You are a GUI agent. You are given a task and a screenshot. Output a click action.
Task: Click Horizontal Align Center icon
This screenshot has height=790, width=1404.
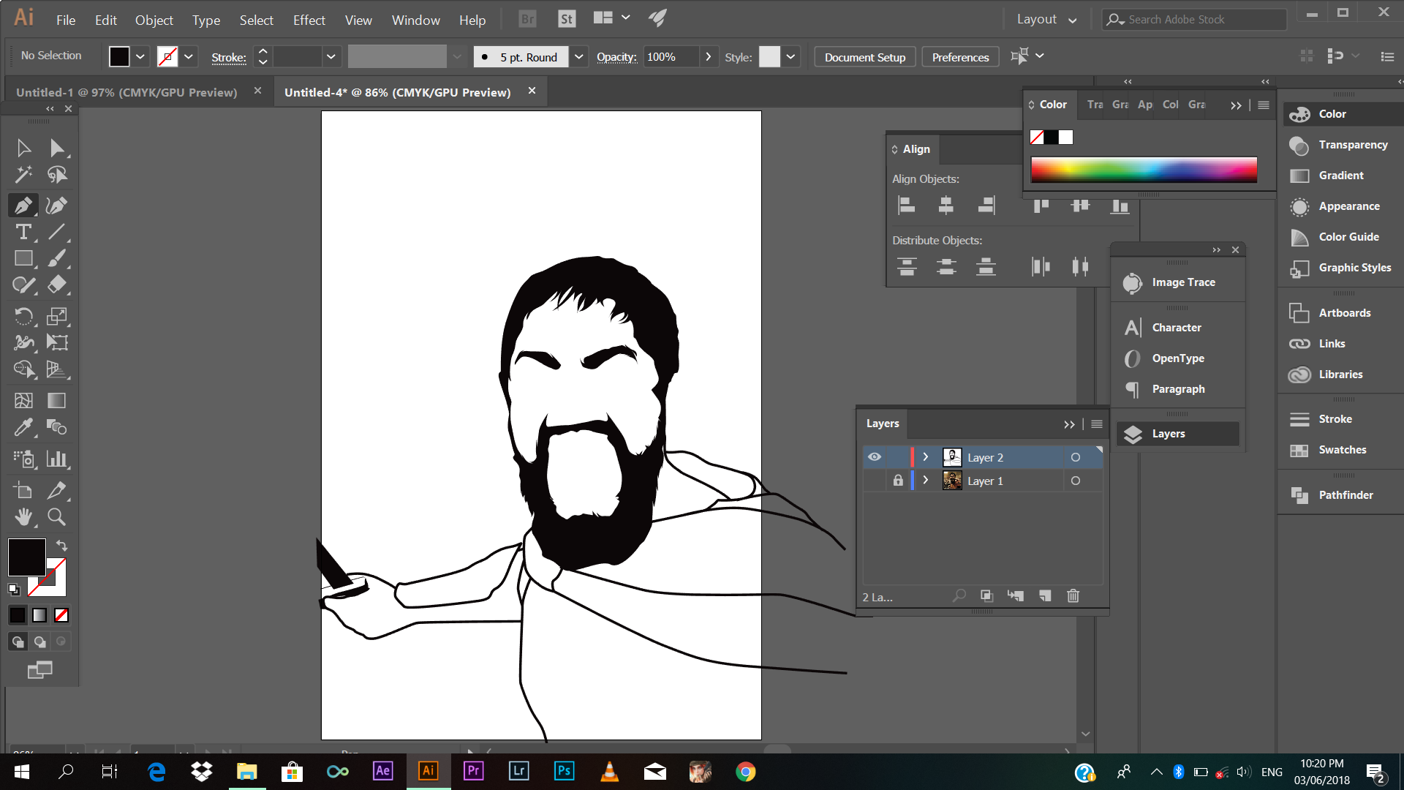pyautogui.click(x=946, y=206)
